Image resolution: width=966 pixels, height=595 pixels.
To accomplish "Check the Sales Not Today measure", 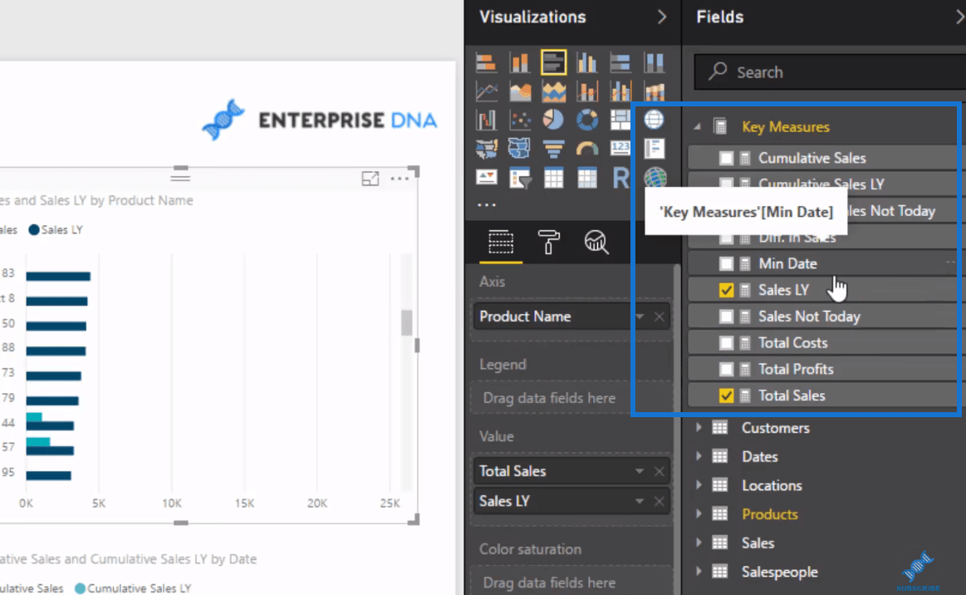I will point(726,317).
